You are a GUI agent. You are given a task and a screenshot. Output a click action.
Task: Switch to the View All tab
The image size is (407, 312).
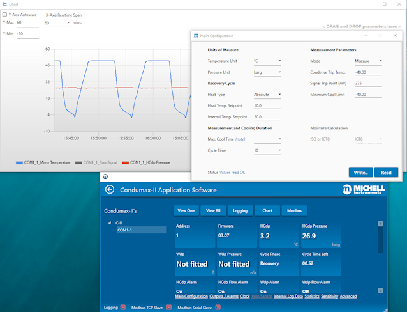pos(213,210)
